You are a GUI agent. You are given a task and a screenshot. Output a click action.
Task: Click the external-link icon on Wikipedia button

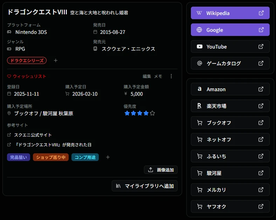pos(261,13)
